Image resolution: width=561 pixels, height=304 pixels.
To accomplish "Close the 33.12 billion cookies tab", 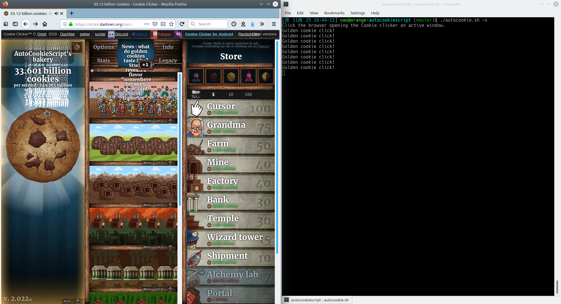I will pos(62,13).
